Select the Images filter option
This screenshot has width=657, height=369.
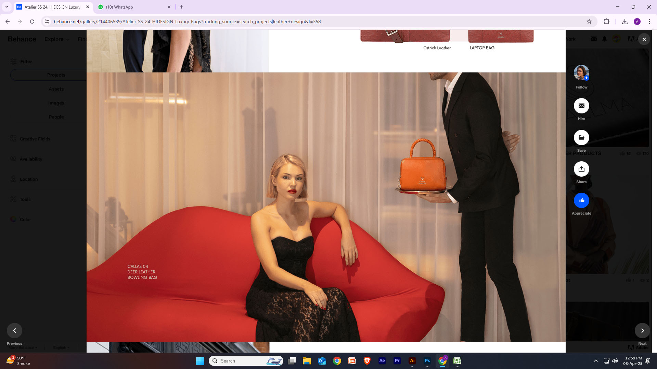[56, 103]
